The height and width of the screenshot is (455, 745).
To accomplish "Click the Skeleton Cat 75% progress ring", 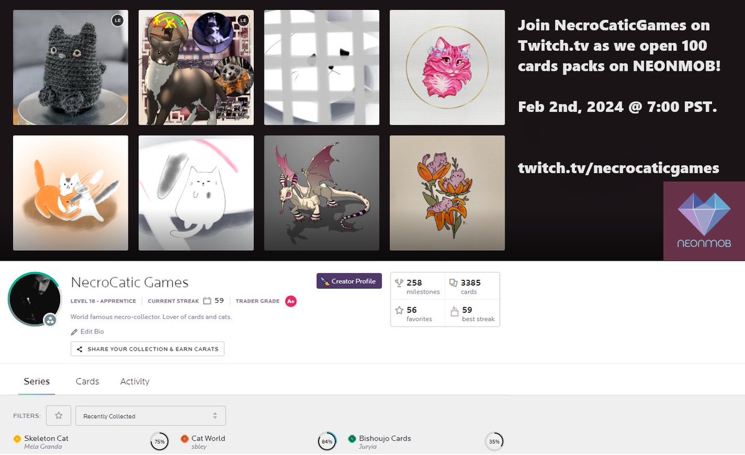I will [160, 442].
